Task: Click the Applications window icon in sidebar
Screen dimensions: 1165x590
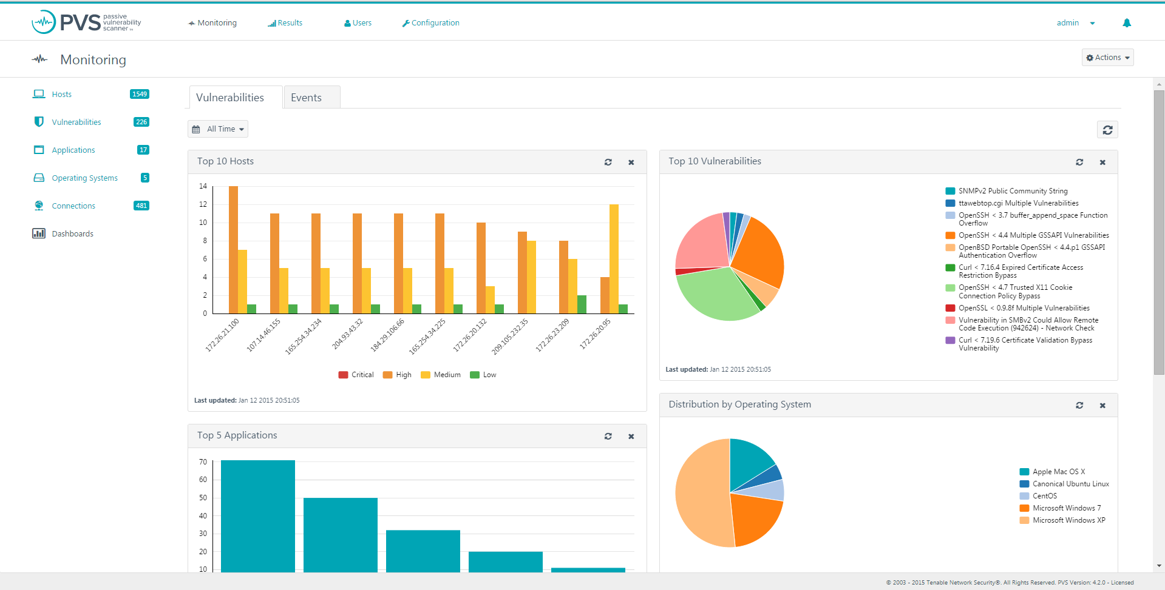Action: tap(39, 150)
